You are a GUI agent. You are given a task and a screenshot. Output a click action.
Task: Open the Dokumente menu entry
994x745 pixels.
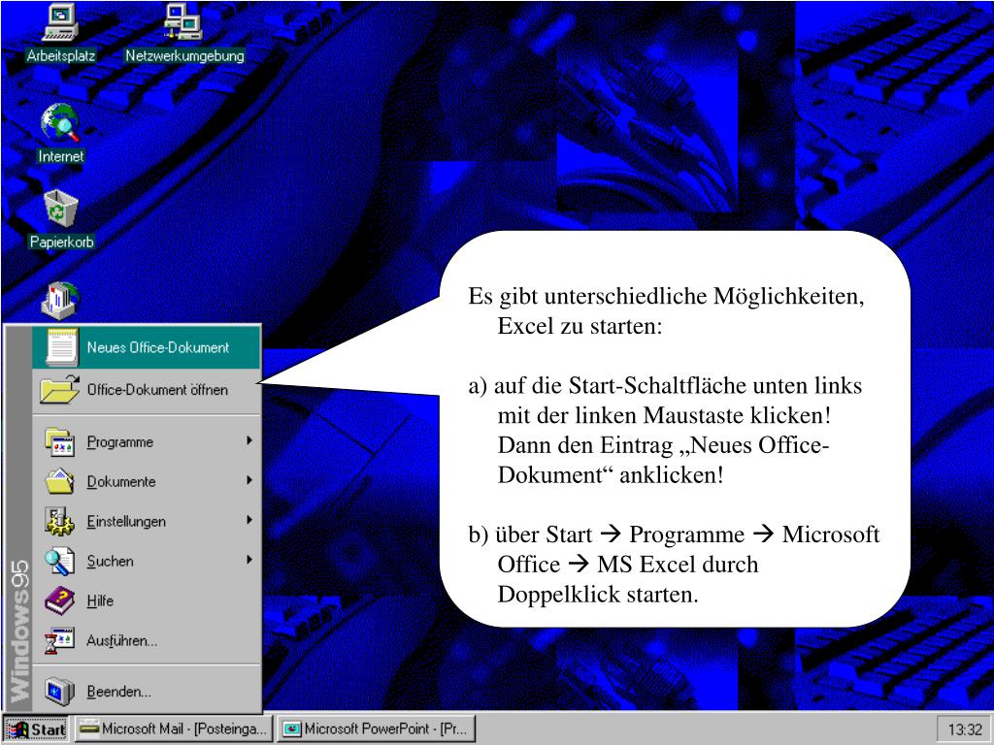click(147, 481)
